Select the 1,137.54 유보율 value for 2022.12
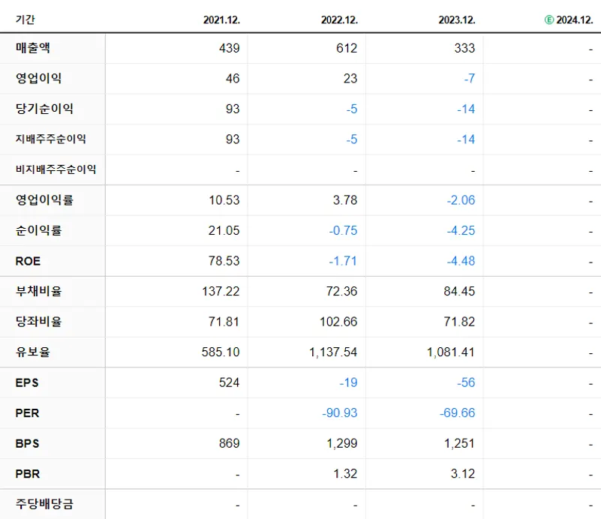Image resolution: width=601 pixels, height=519 pixels. coord(335,352)
